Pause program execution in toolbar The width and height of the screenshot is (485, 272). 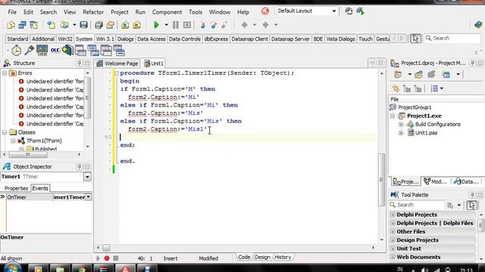pyautogui.click(x=176, y=25)
